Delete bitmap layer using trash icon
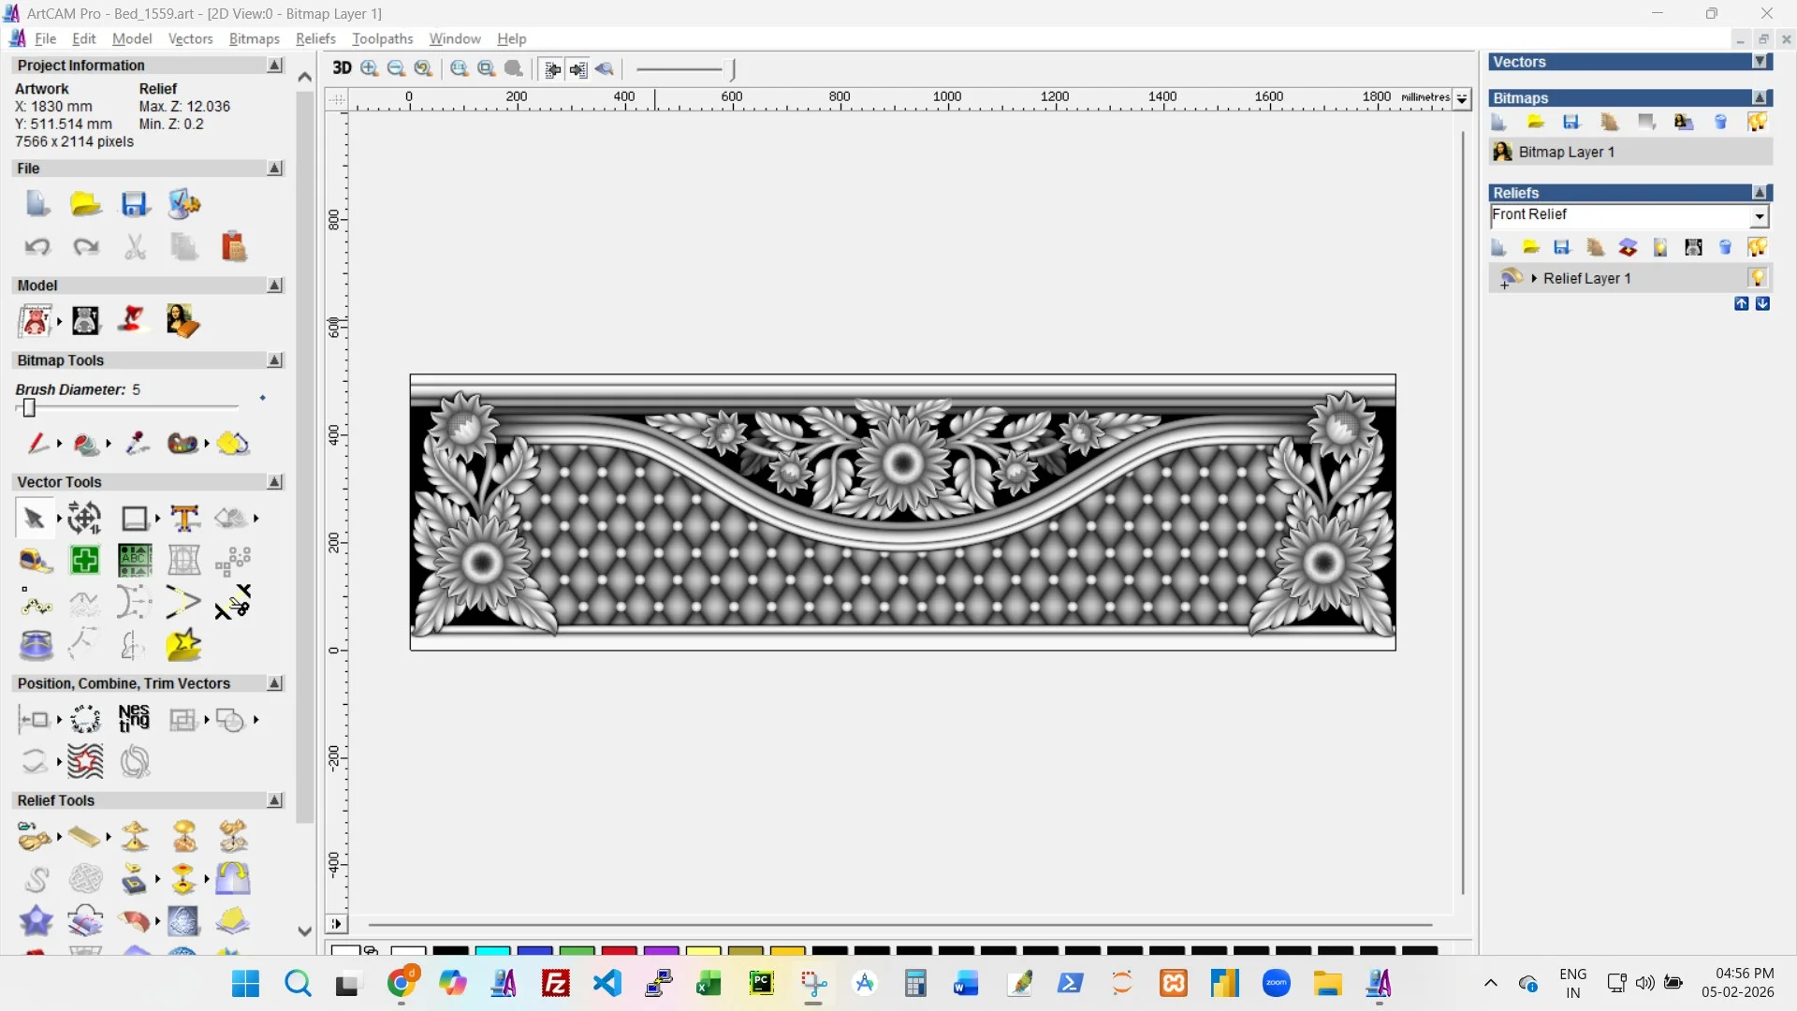The image size is (1797, 1011). click(x=1720, y=122)
